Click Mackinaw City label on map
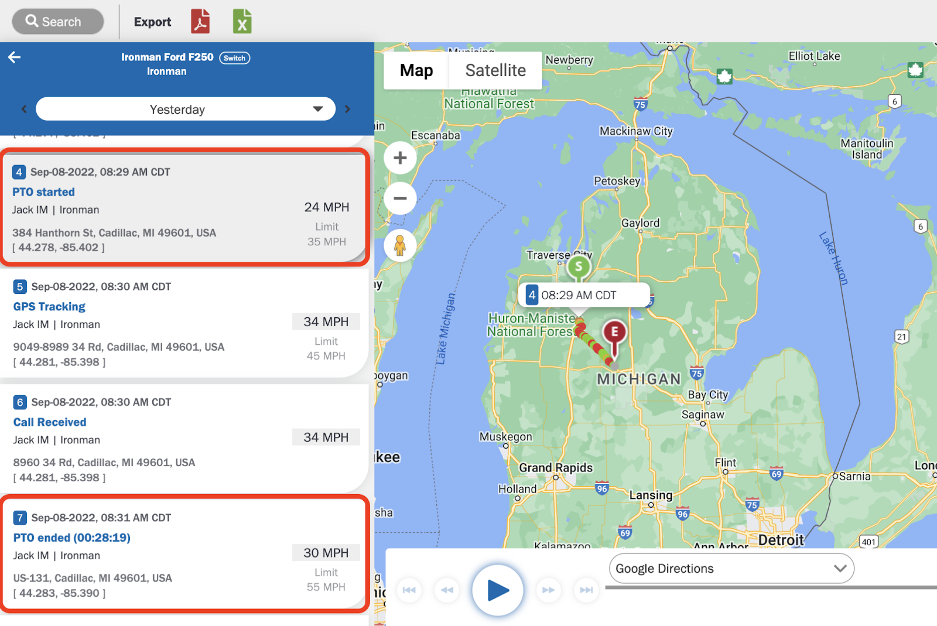The width and height of the screenshot is (937, 626). (636, 131)
